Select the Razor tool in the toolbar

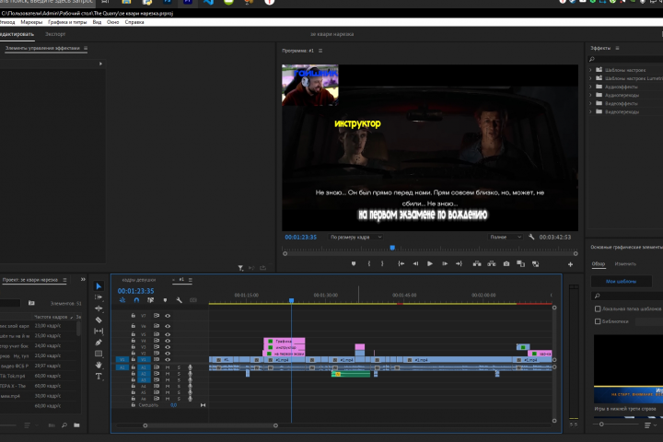coord(99,320)
